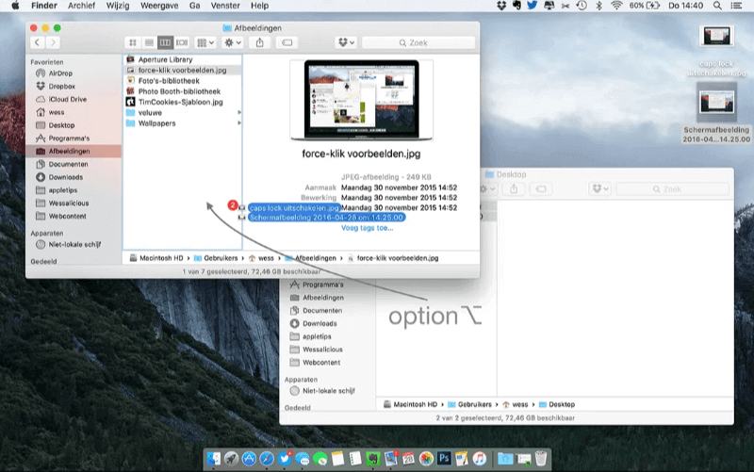Open the Archief menu
This screenshot has height=472, width=754.
tap(81, 6)
